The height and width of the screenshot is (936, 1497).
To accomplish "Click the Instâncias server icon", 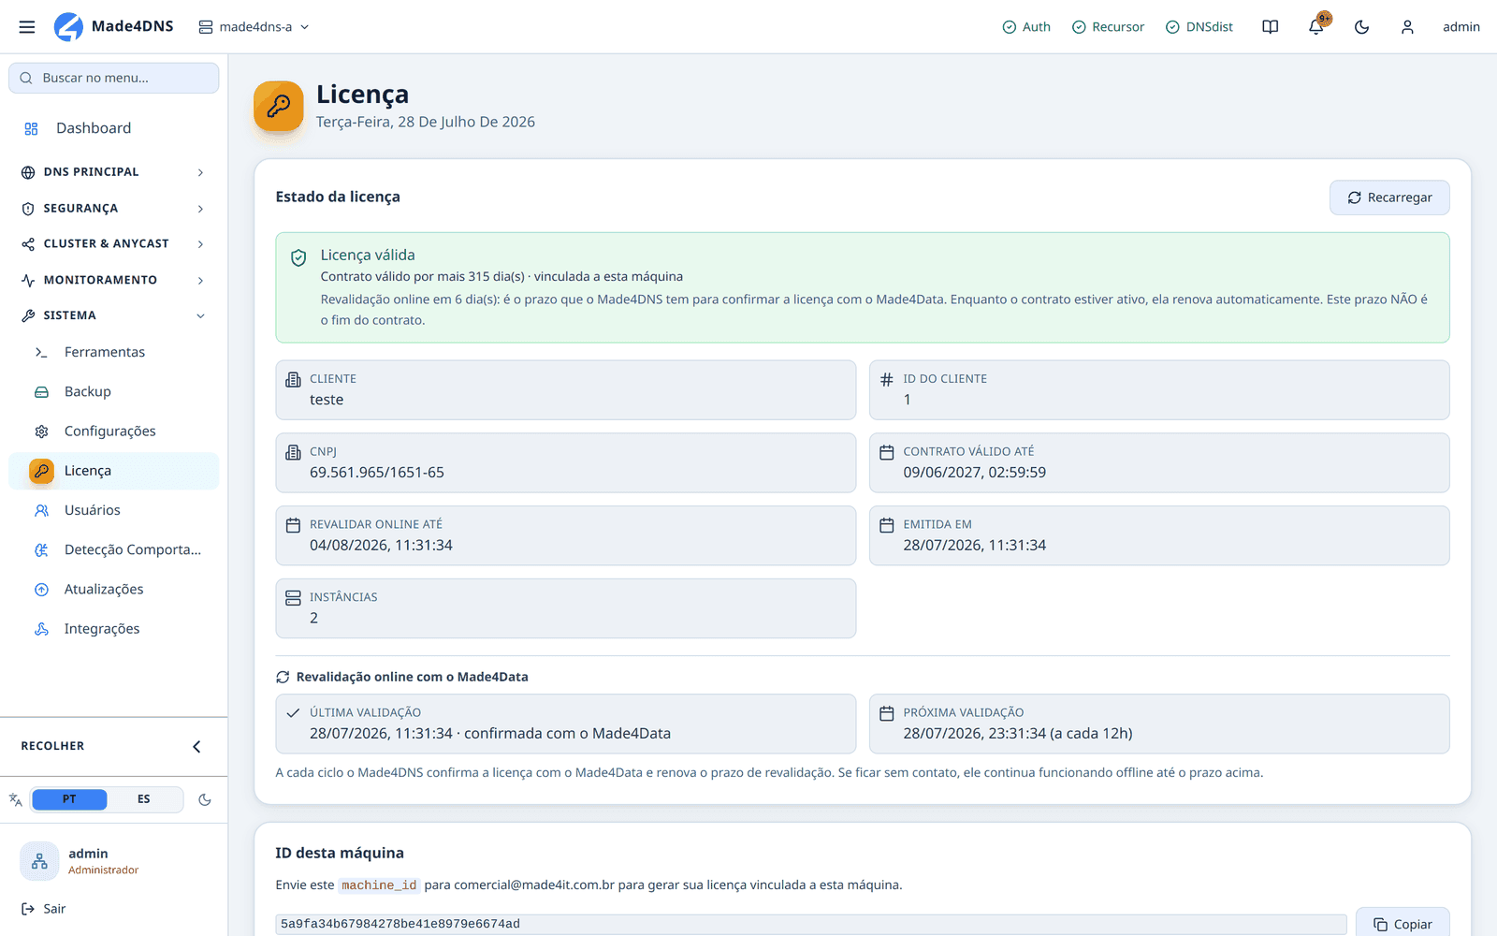I will point(293,597).
